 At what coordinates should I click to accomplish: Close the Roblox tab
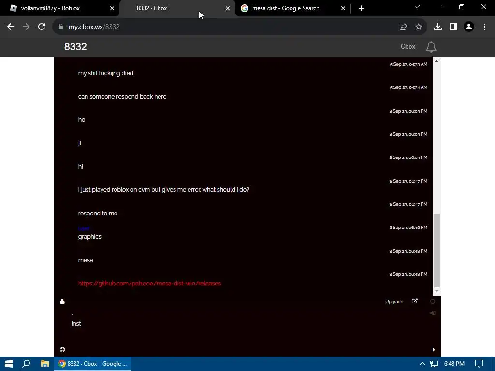112,8
